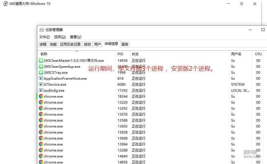The image size is (267, 164).
Task: Switch to the 进程 tab
Action: point(43,44)
